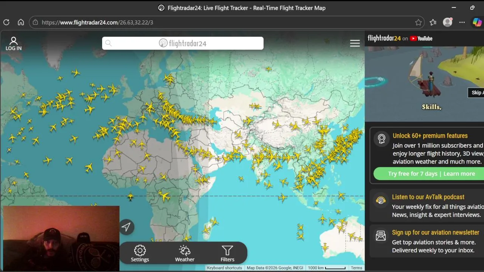The image size is (484, 272).
Task: View site info via the lock icon
Action: point(35,22)
